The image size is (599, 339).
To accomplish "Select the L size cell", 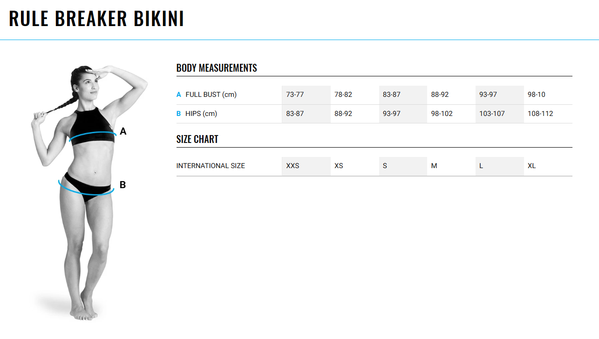I will (500, 166).
